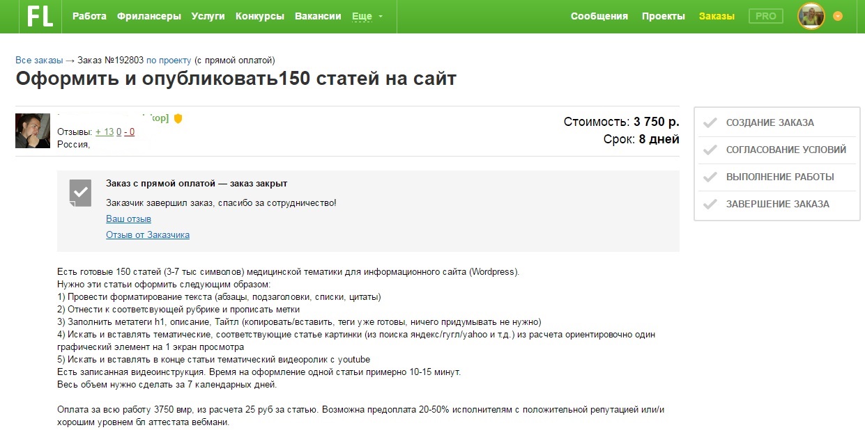The width and height of the screenshot is (865, 430).
Task: Click checkmark beside Создание заказа
Action: pos(710,123)
